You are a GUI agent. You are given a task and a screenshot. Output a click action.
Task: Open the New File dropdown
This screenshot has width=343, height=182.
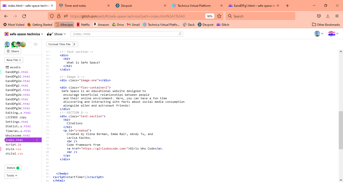14,60
